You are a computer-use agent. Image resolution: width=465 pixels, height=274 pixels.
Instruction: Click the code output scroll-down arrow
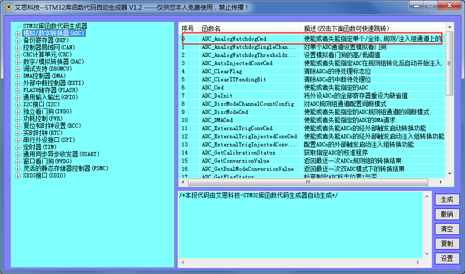[427, 254]
